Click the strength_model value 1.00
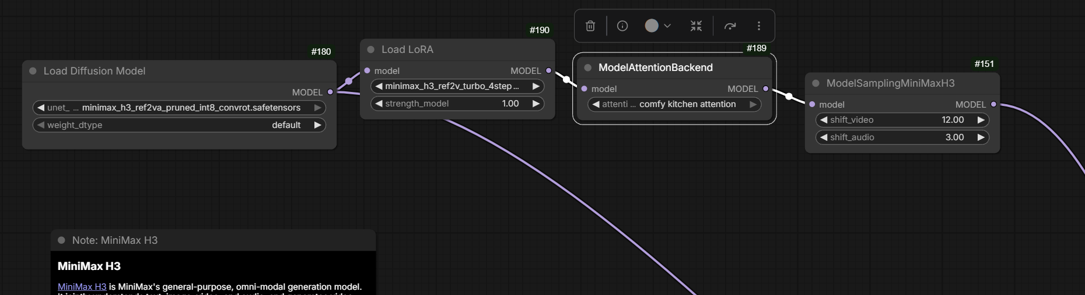The width and height of the screenshot is (1085, 295). 510,104
